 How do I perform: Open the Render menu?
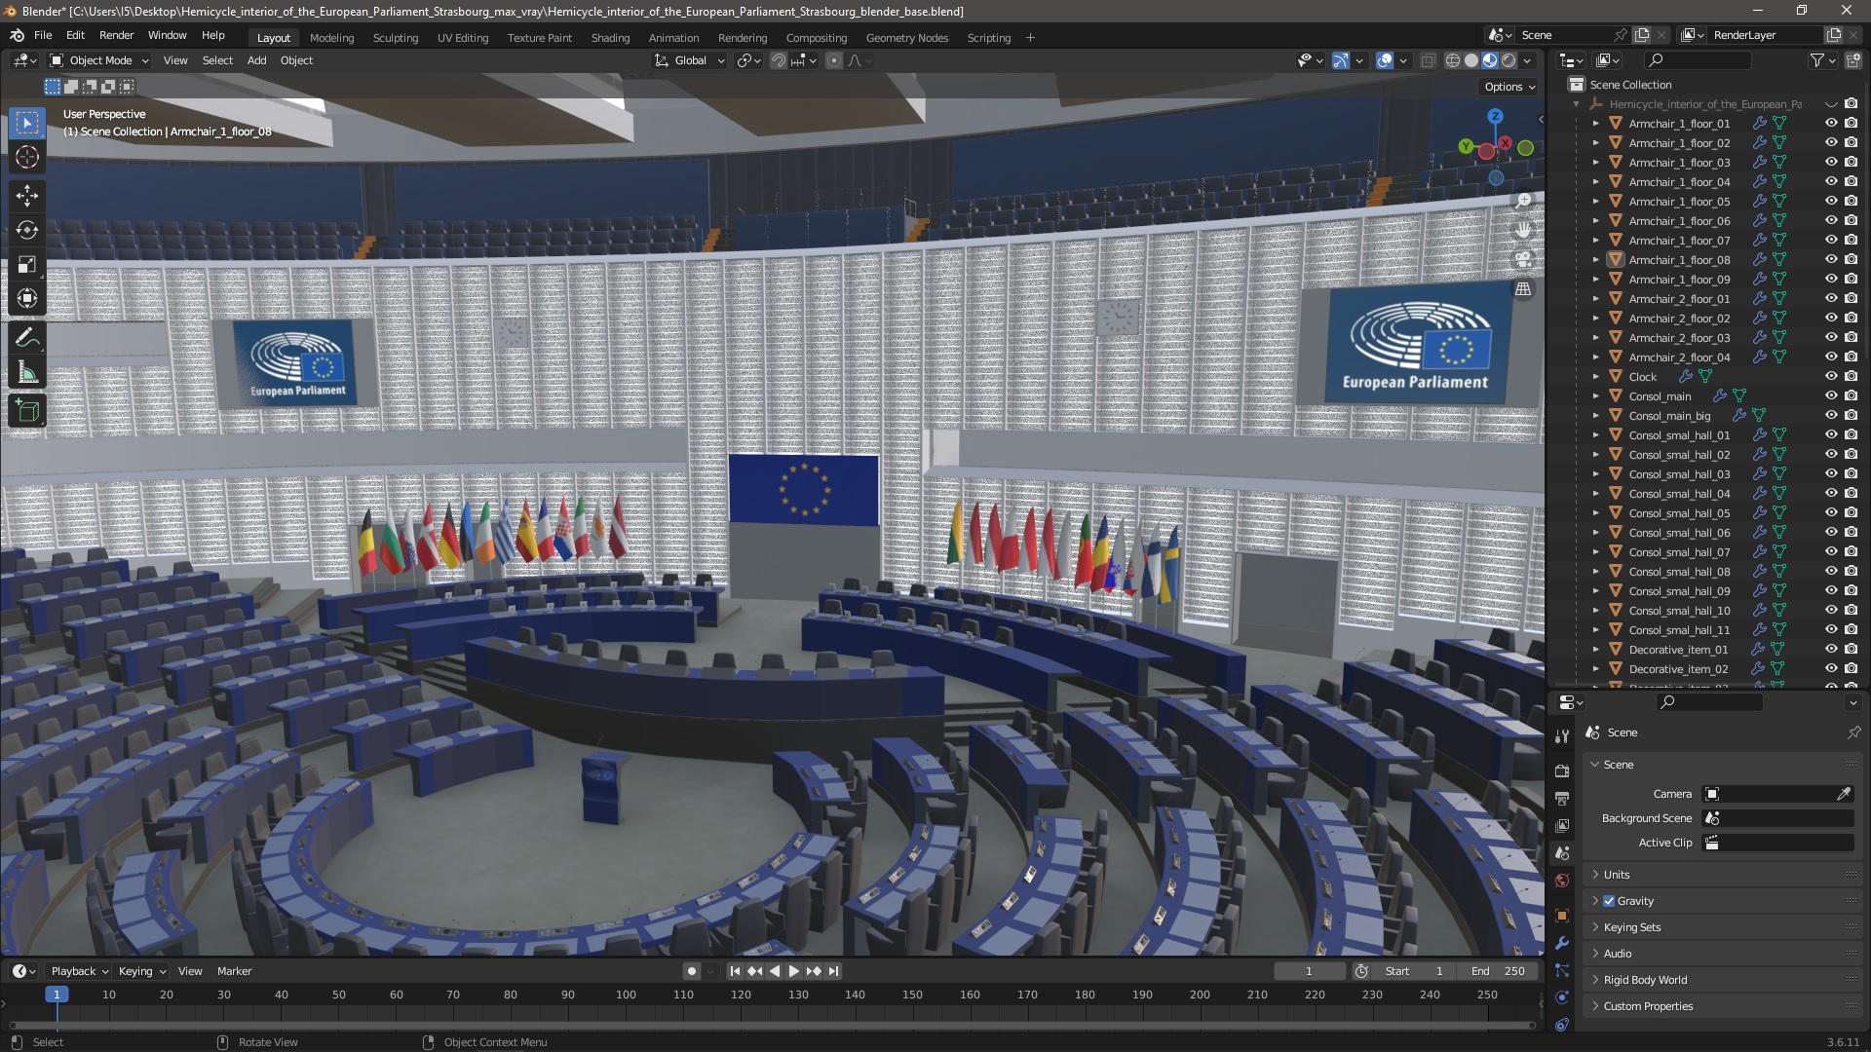116,35
